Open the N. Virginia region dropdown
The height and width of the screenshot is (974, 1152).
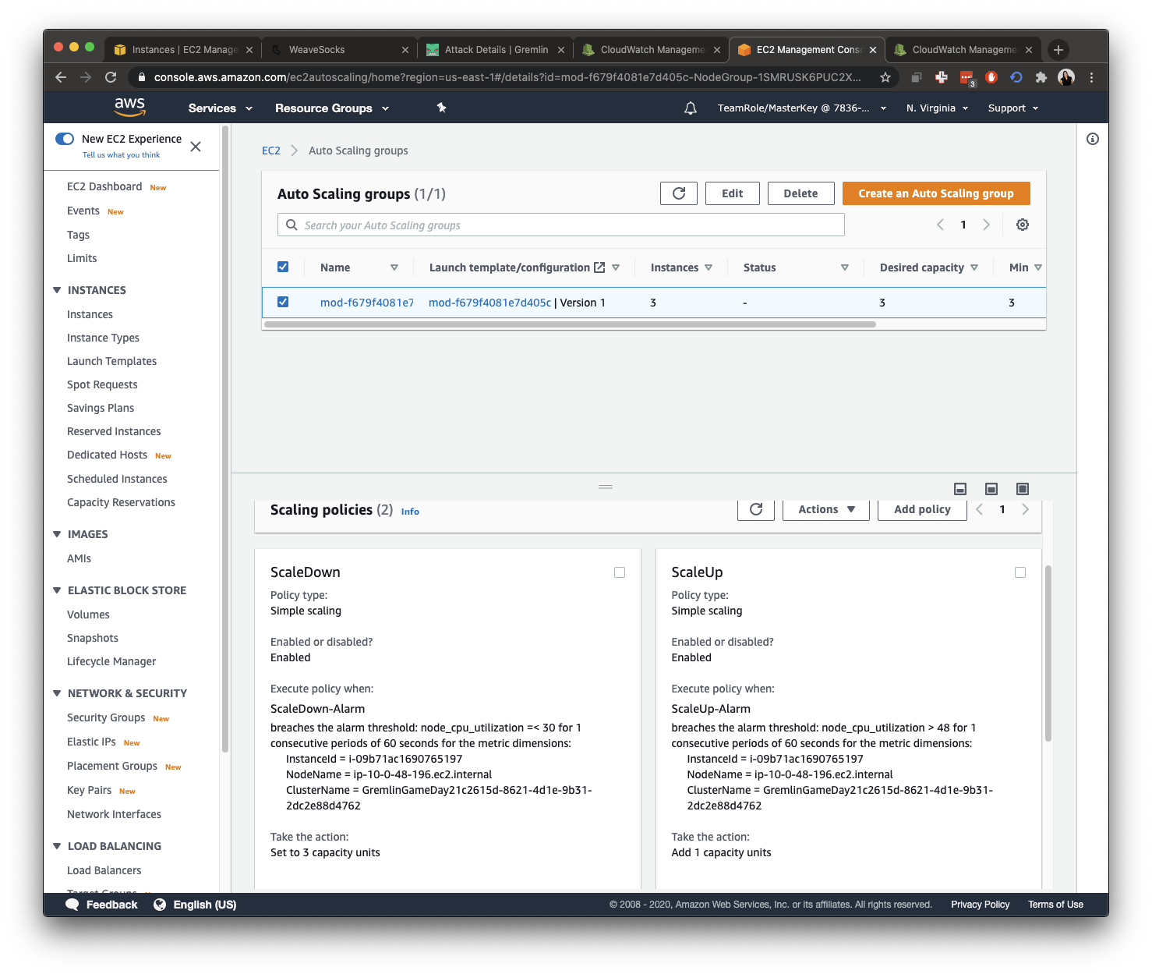[937, 108]
